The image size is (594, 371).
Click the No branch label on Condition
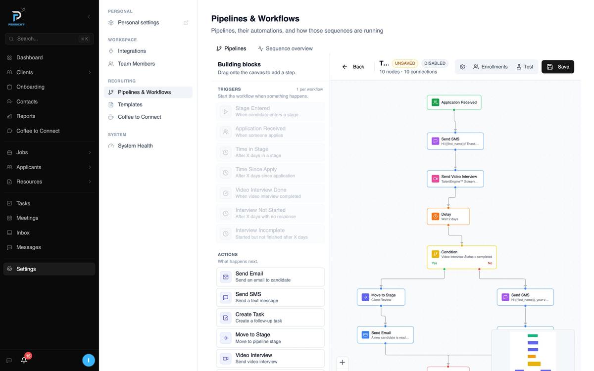point(490,263)
